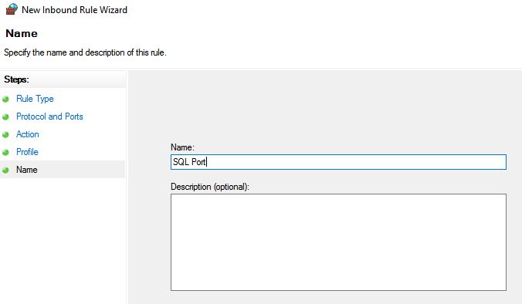
Task: Select the highlighted Name step
Action: pos(63,169)
